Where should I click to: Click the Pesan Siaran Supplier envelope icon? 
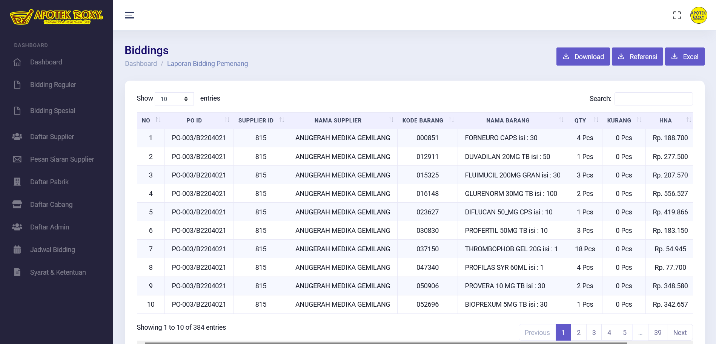(17, 159)
